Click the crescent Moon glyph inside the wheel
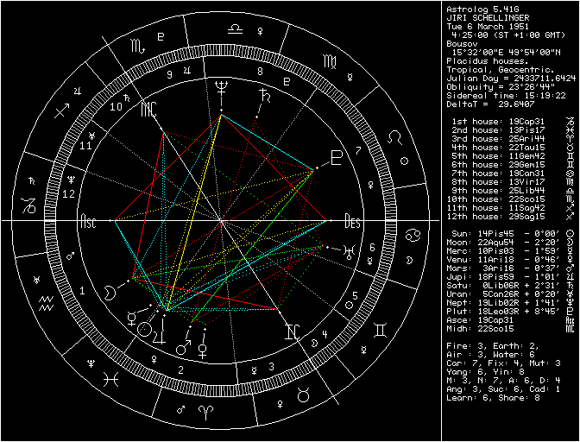 coord(108,294)
